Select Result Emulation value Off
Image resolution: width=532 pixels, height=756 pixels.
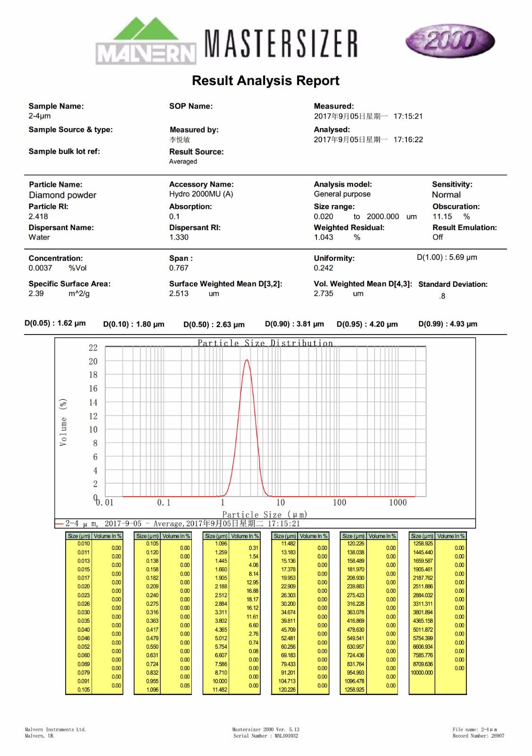click(x=438, y=237)
